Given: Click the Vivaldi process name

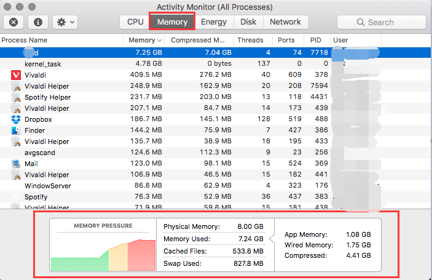Looking at the screenshot, I should (x=35, y=75).
